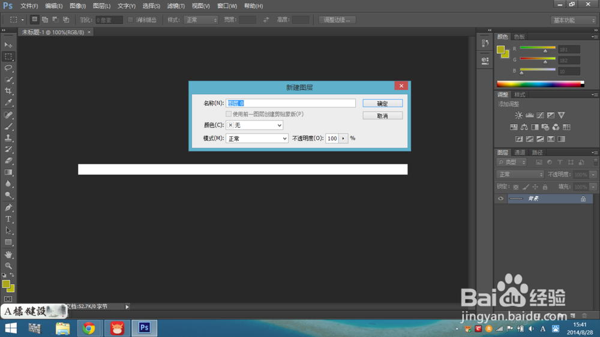Open the Layers panel opacity dropdown arrow
Viewport: 600px width, 337px height.
coord(593,174)
